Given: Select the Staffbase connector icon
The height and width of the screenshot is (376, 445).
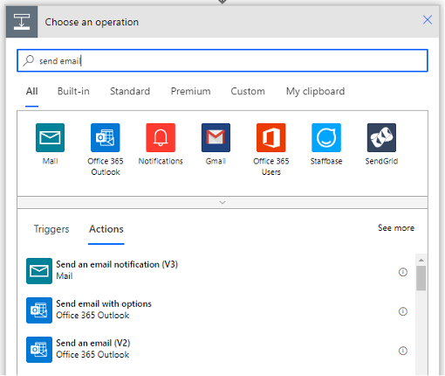Looking at the screenshot, I should 326,137.
